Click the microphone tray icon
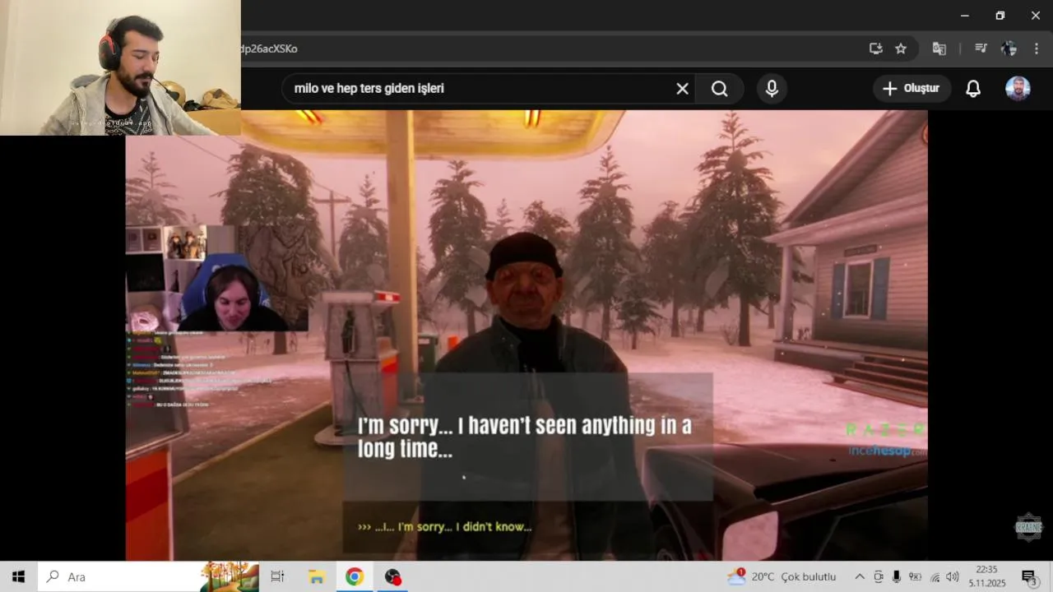Viewport: 1053px width, 592px height. tap(897, 576)
